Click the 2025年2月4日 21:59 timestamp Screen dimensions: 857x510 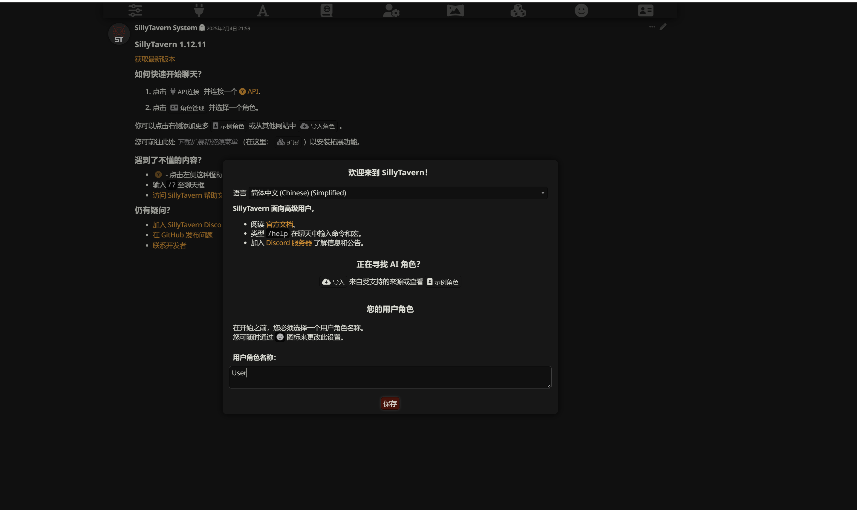(x=228, y=29)
